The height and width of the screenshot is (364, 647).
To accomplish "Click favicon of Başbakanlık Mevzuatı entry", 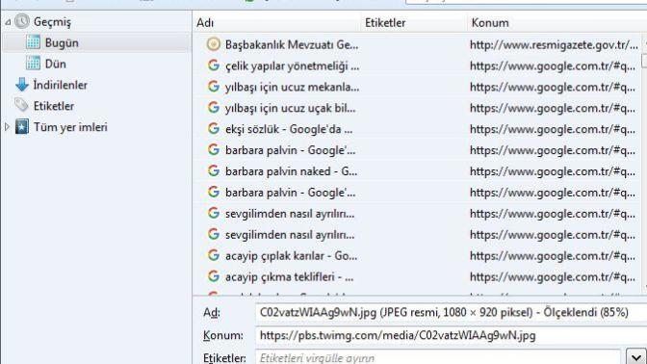I will tap(214, 44).
